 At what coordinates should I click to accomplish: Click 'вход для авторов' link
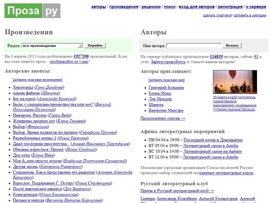197,7
